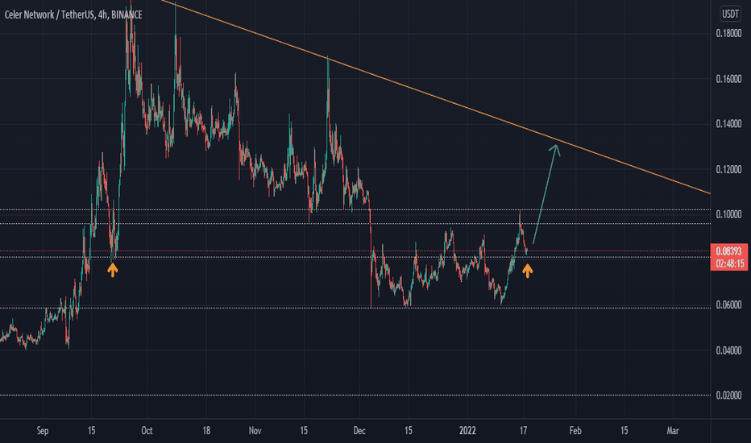Click the Dec date label
Screen dimensions: 751x443
click(359, 431)
